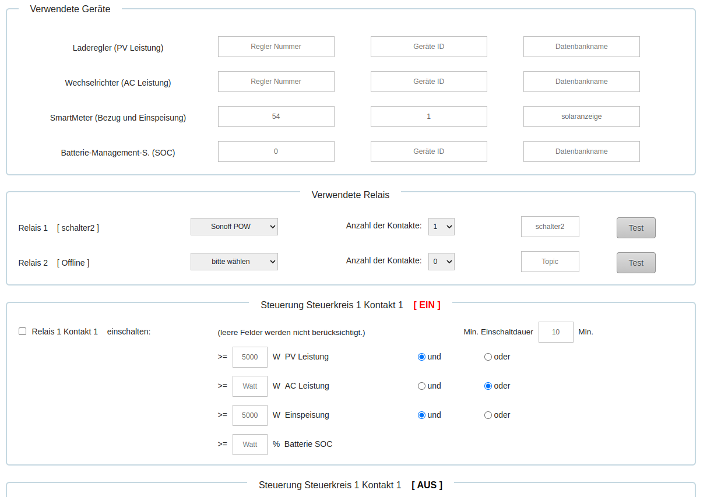Click the Relais 1 schalter2 topic field
The image size is (707, 497).
coord(550,227)
